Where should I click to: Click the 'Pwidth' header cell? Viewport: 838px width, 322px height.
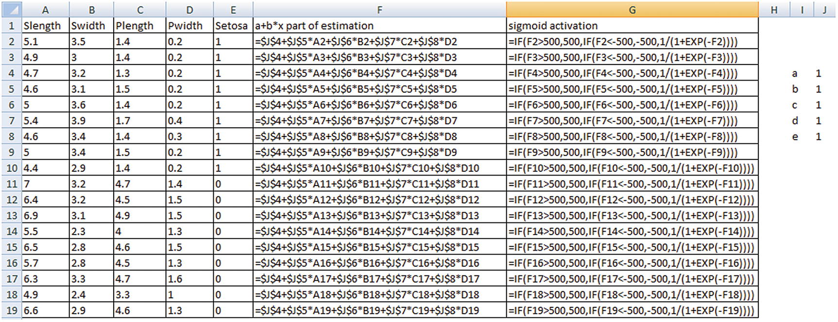pos(189,26)
